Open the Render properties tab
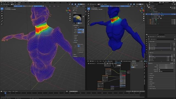Image resolution: width=176 pixels, height=99 pixels. tap(147, 39)
